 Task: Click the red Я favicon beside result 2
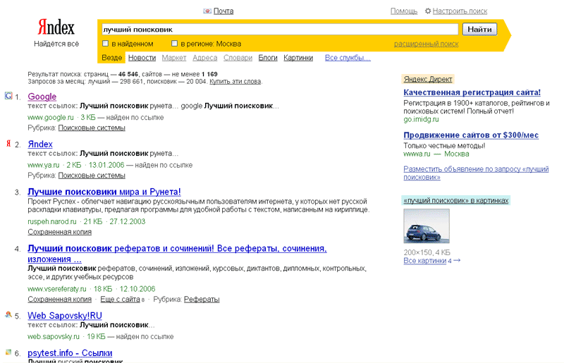click(x=8, y=144)
